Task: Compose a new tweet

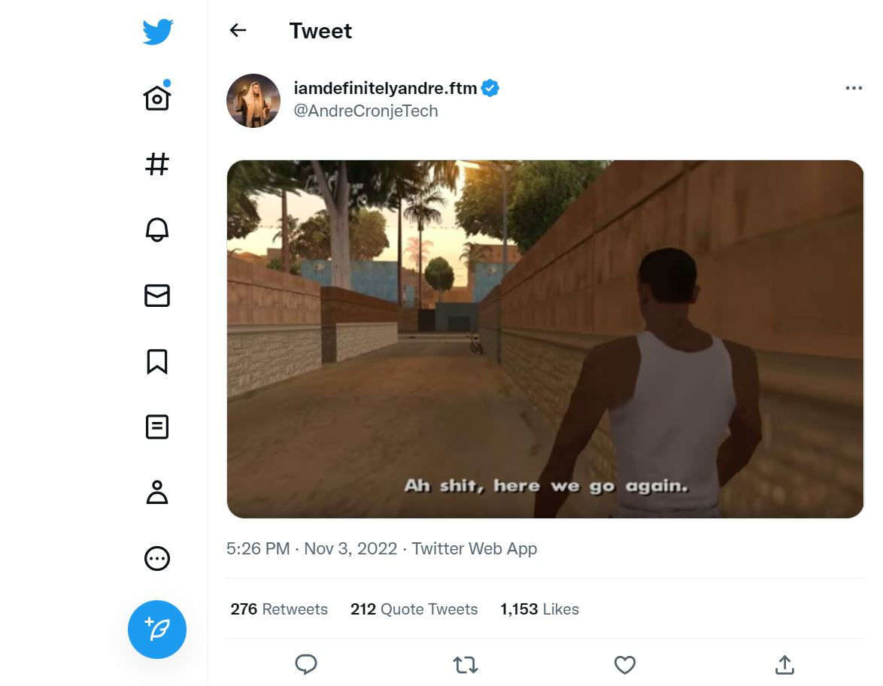Action: (157, 630)
